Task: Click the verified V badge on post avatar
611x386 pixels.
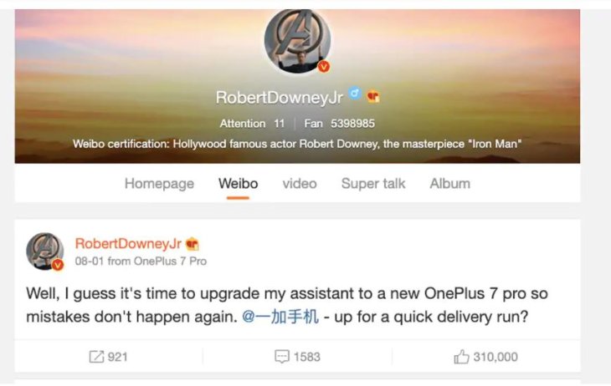Action: (x=58, y=265)
